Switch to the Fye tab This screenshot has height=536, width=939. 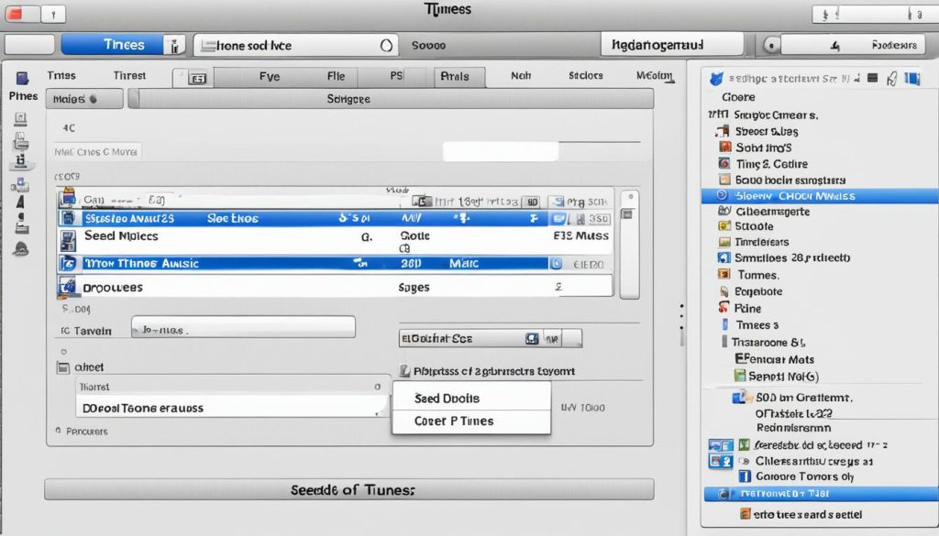point(270,77)
